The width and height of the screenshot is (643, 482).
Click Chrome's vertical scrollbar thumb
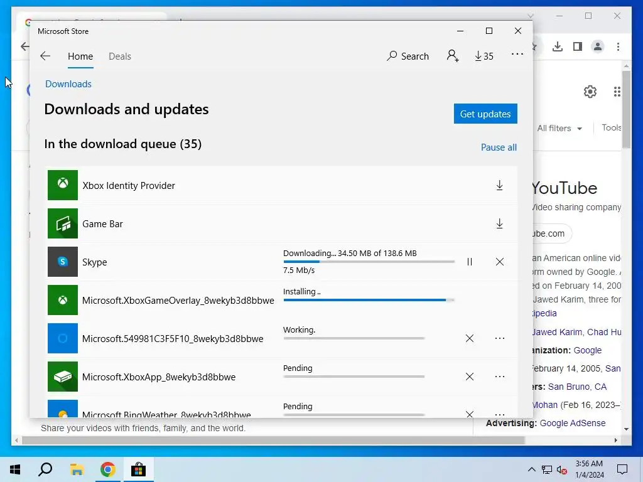[x=626, y=109]
